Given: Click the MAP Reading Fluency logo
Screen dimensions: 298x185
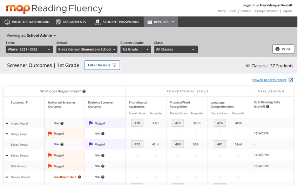Looking at the screenshot, I should pyautogui.click(x=54, y=8).
